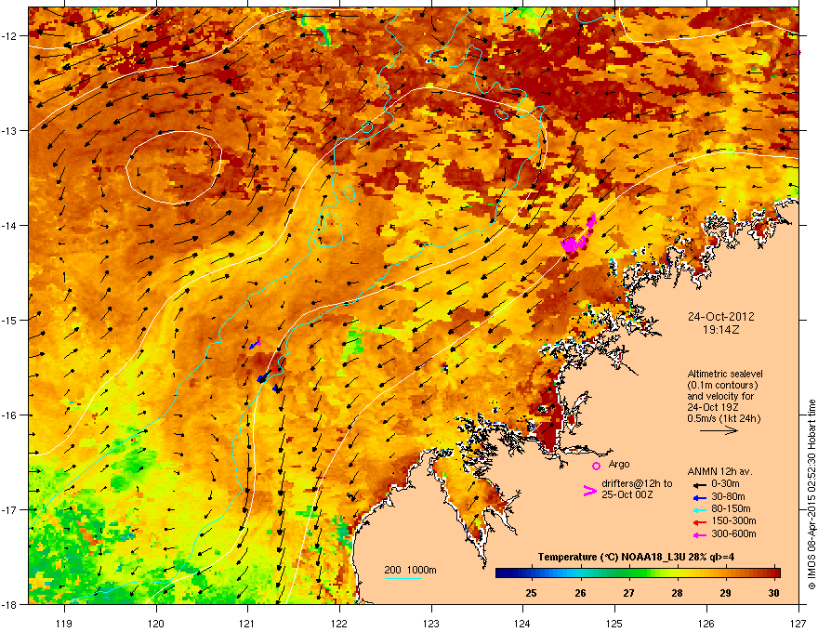Click the color bar tick label 28
The width and height of the screenshot is (818, 632).
[677, 593]
